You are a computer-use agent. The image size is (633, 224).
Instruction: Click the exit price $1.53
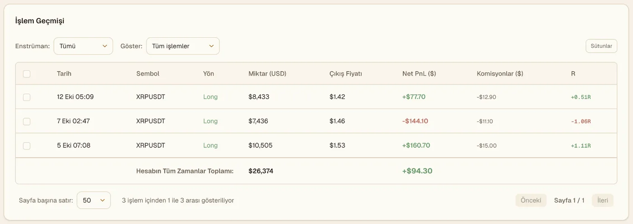(337, 146)
